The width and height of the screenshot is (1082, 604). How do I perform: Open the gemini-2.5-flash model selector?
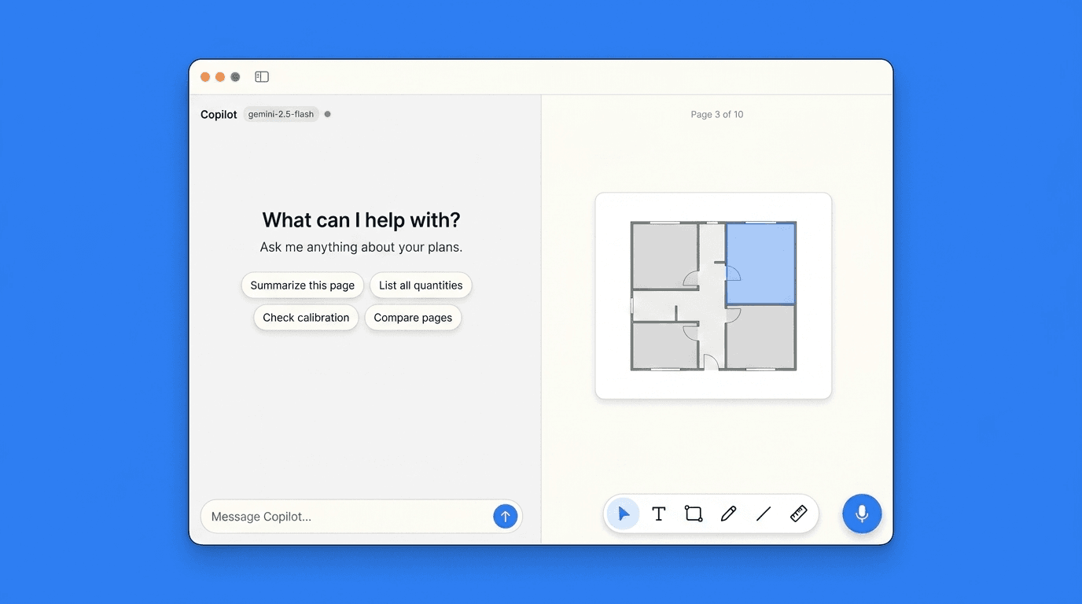coord(281,114)
